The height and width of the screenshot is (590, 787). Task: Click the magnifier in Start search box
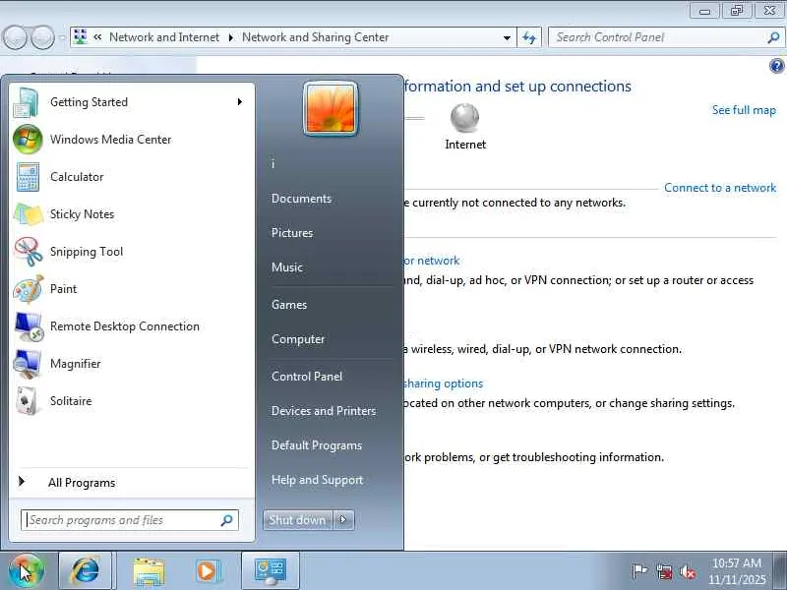point(227,520)
